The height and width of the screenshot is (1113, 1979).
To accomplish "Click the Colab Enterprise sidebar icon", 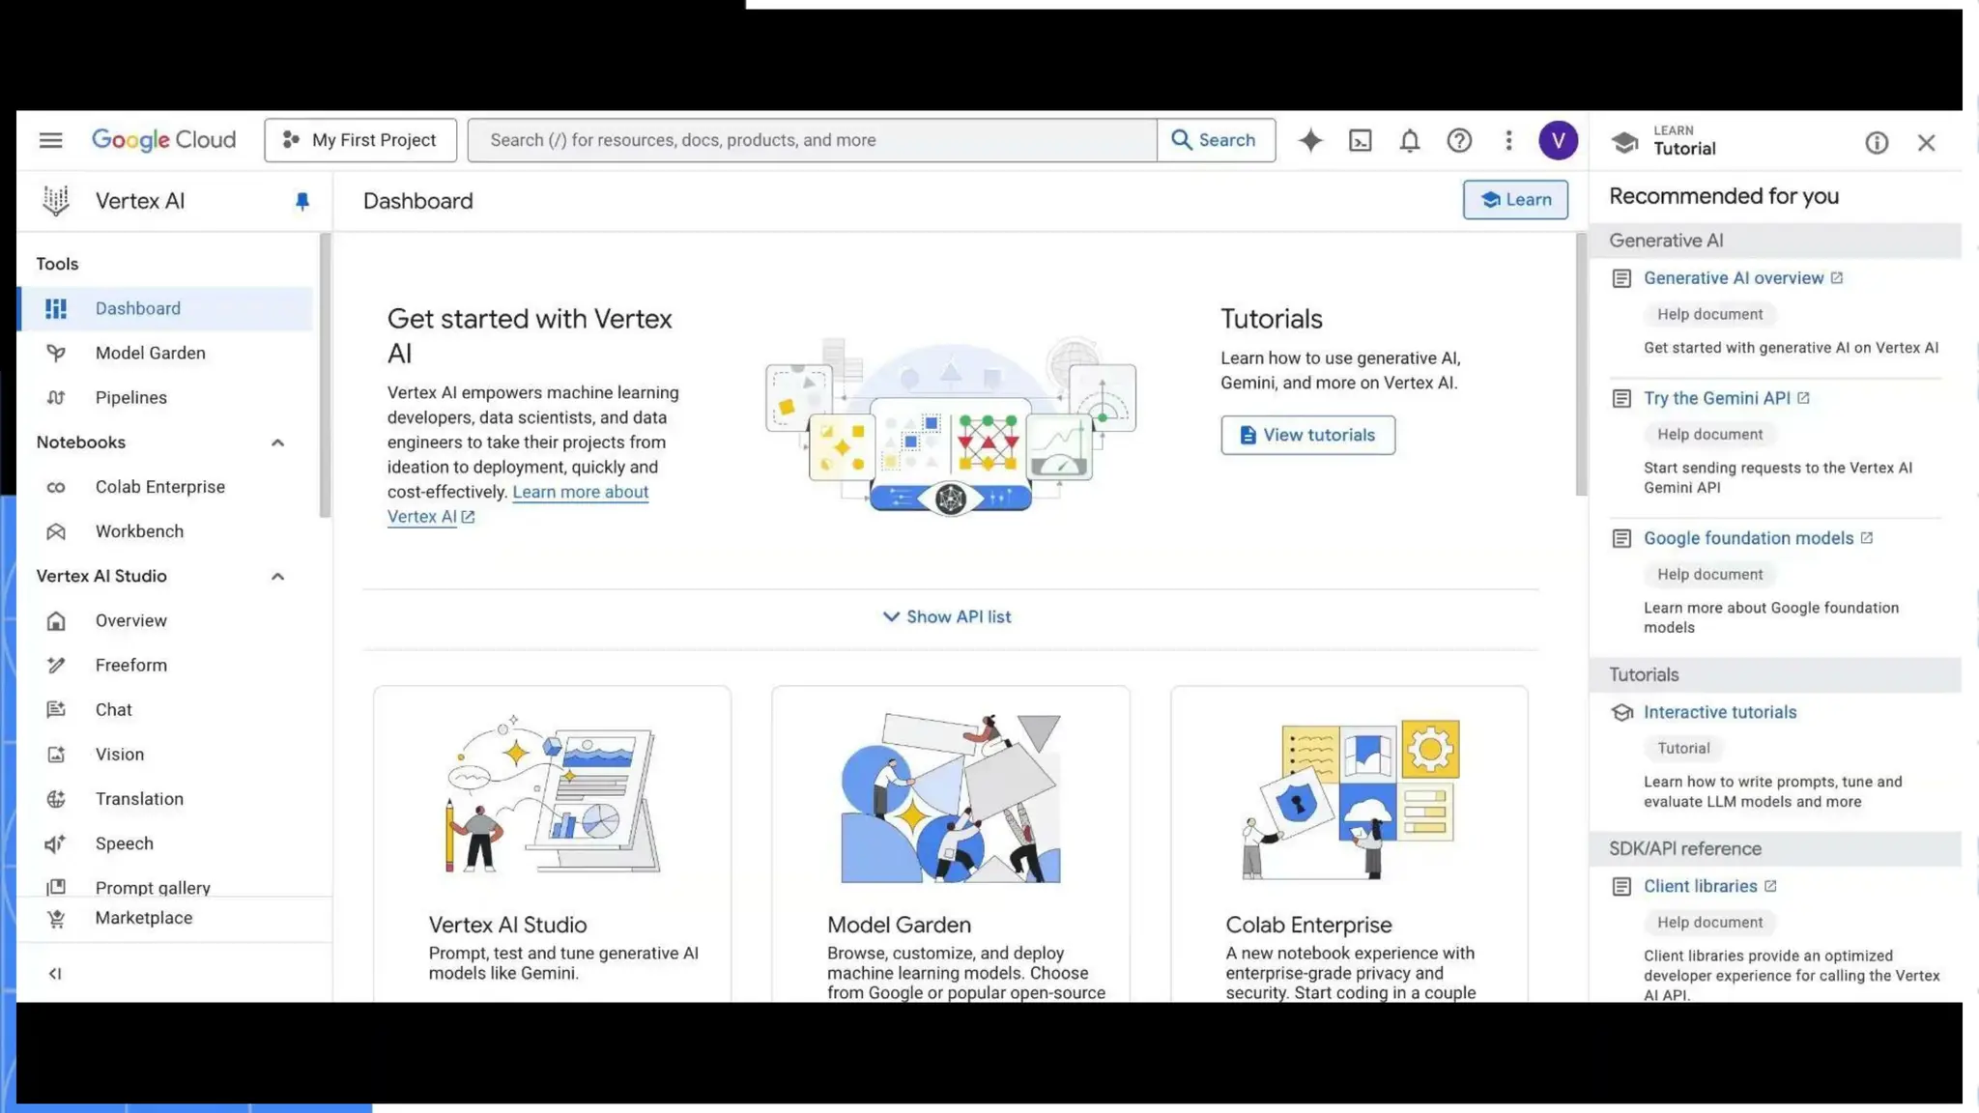I will pyautogui.click(x=56, y=487).
